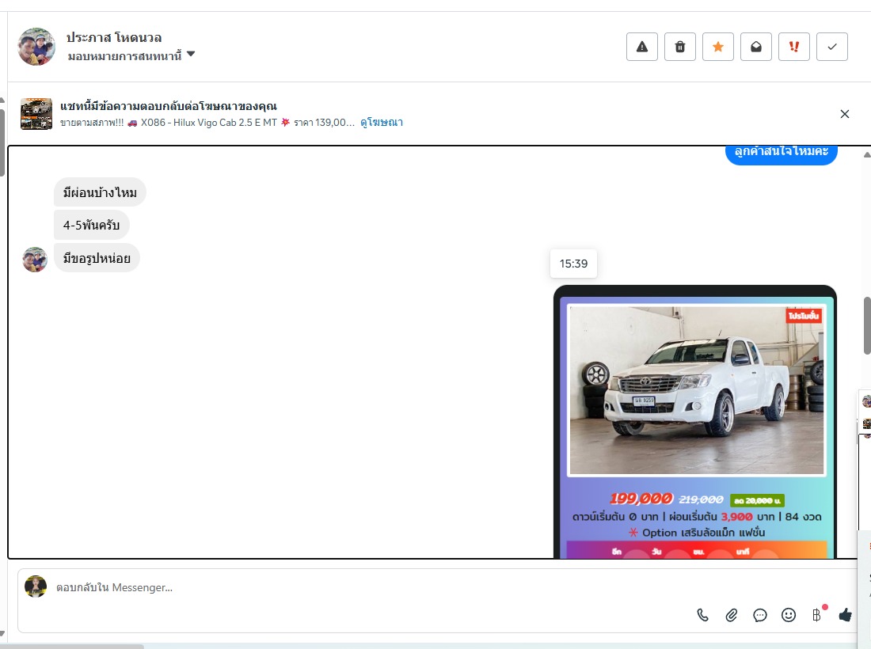
Task: Click chat scroll-up arrow
Action: [x=867, y=154]
